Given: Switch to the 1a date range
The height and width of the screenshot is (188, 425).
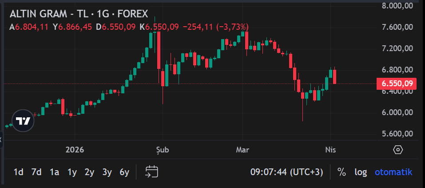Looking at the screenshot, I should [x=54, y=172].
